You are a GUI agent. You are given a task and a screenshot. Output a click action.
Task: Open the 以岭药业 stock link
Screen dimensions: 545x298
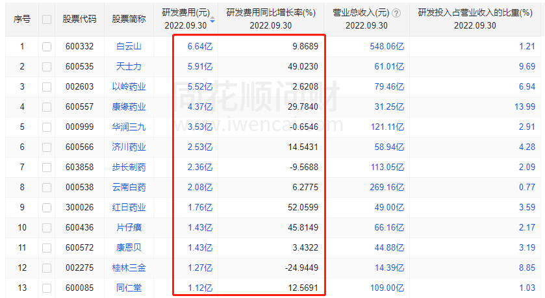(x=129, y=87)
